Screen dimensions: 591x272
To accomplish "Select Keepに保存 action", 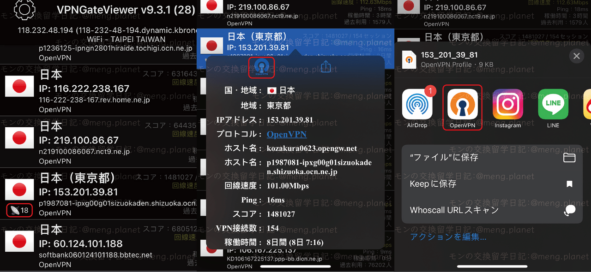I will (492, 184).
